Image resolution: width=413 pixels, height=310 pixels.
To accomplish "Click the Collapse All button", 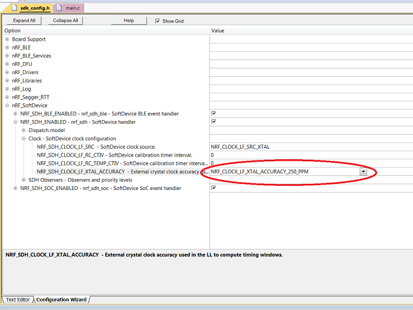I will coord(65,20).
